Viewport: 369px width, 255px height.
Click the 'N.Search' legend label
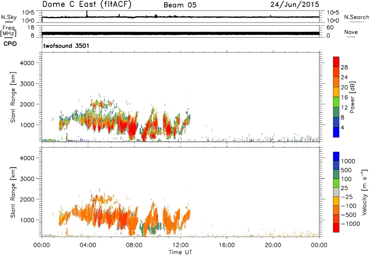point(356,17)
